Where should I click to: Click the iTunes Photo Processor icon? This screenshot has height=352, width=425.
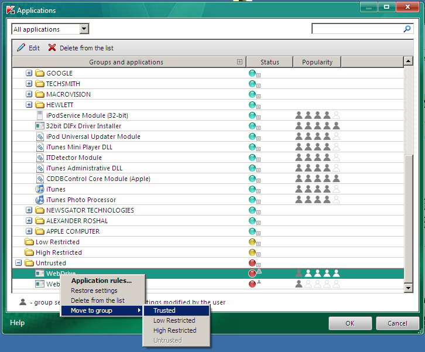point(40,200)
